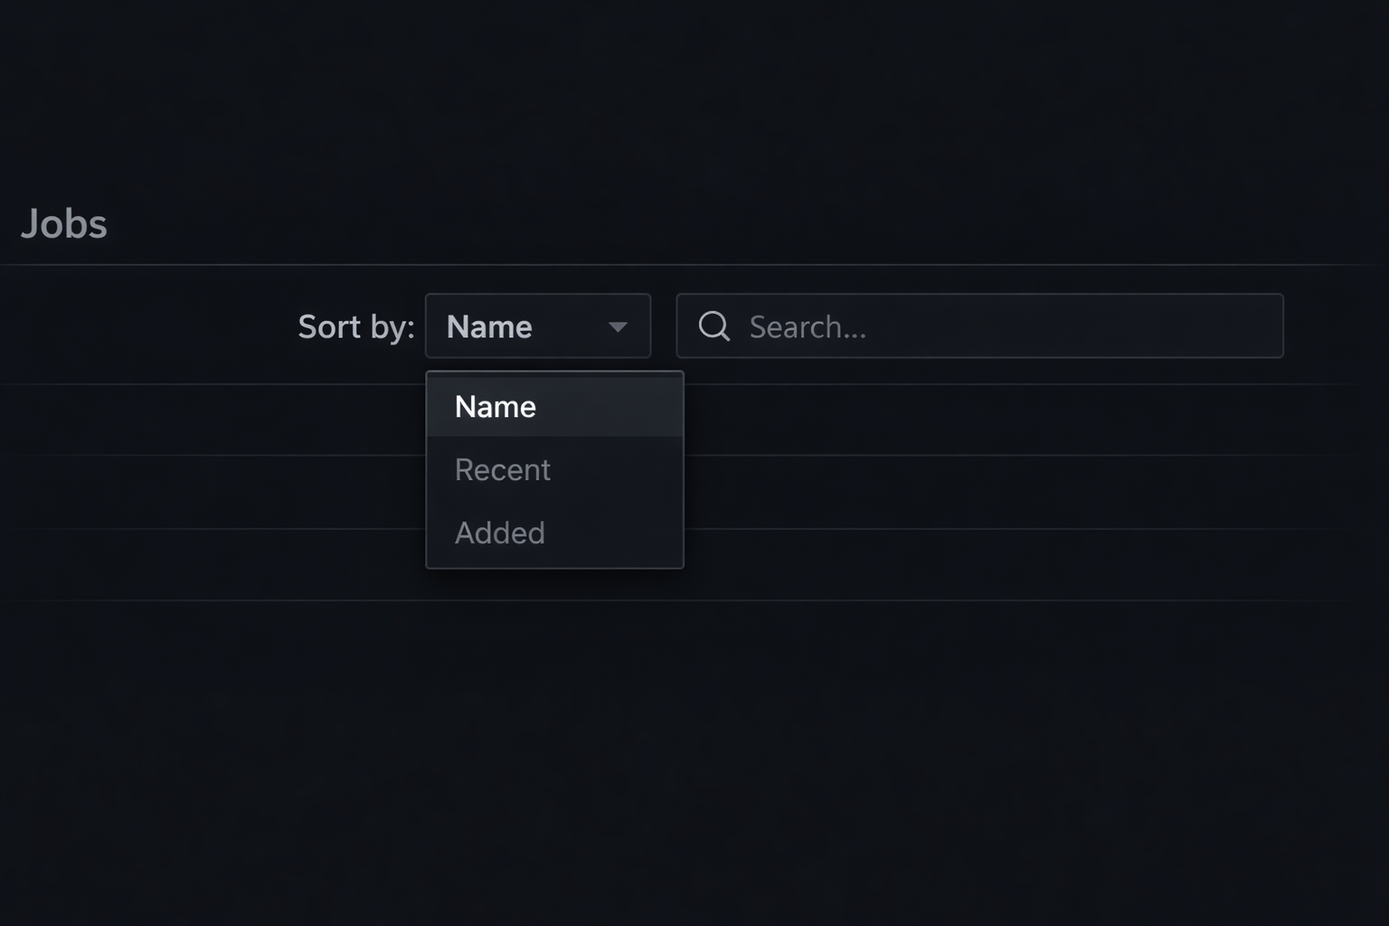Click the Recent entry below Name
Viewport: 1389px width, 926px height.
point(503,470)
